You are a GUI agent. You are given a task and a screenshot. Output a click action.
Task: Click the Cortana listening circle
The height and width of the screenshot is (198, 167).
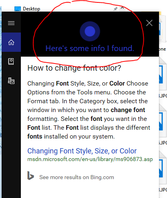[x=90, y=31]
